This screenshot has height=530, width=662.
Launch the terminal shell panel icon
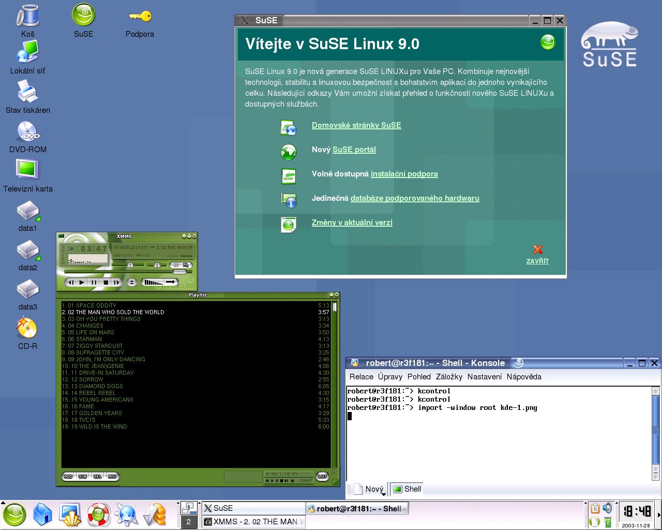pyautogui.click(x=70, y=515)
